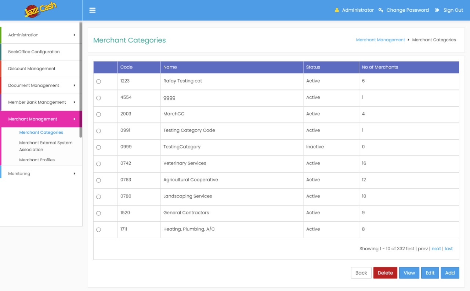Select radio button for code 4554
The height and width of the screenshot is (291, 470).
point(98,98)
